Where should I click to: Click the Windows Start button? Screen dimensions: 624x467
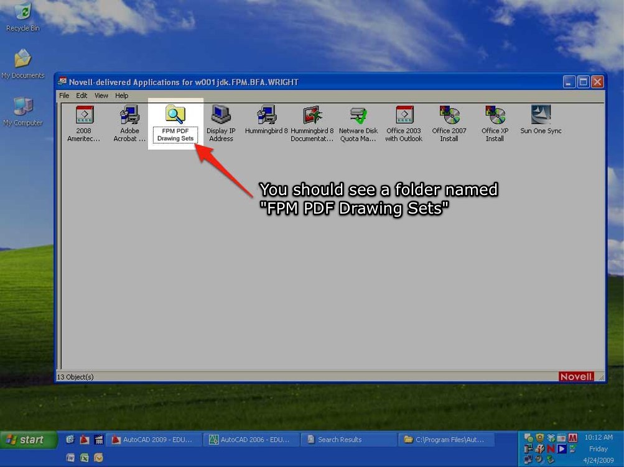26,440
